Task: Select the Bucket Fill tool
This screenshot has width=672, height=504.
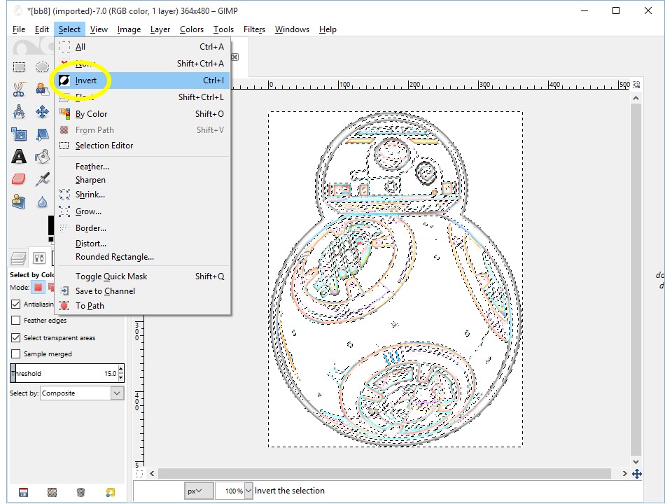Action: pos(42,156)
